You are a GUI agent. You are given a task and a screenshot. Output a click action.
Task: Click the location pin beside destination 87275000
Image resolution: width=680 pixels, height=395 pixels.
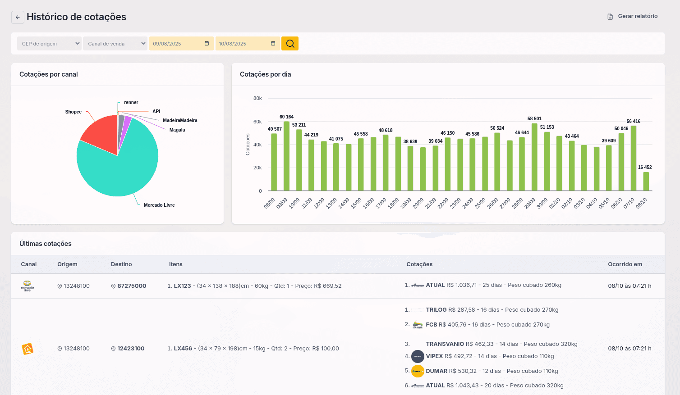pos(113,286)
